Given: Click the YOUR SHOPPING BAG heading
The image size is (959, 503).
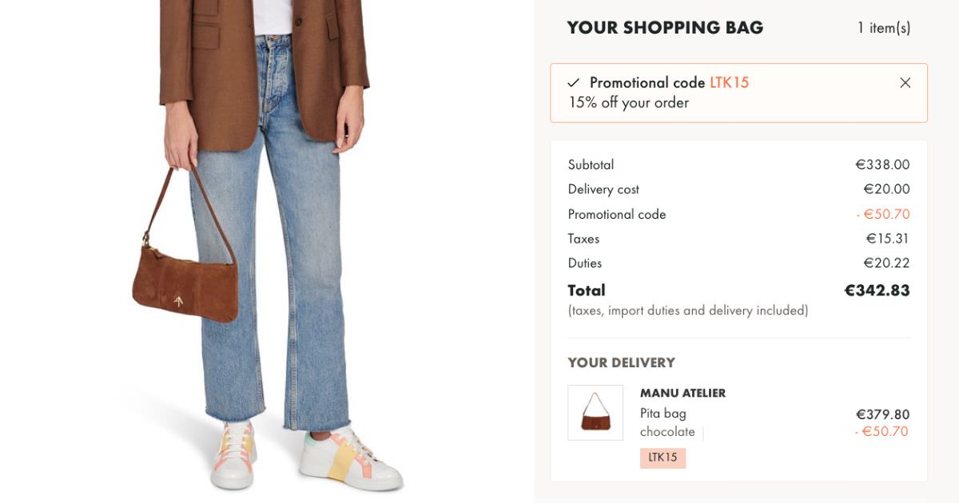Looking at the screenshot, I should (665, 28).
